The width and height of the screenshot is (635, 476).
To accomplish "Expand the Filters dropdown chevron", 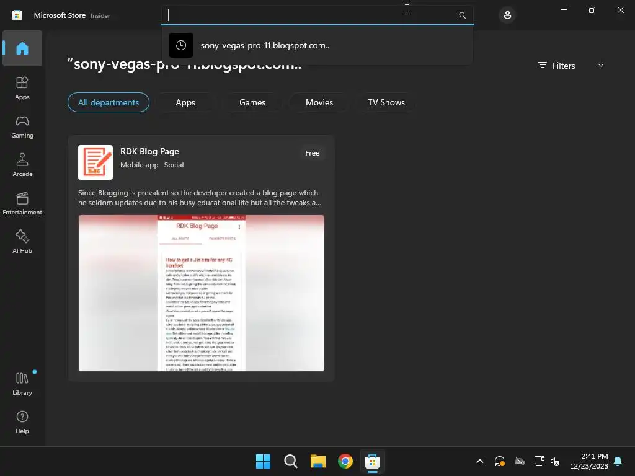I will click(601, 65).
